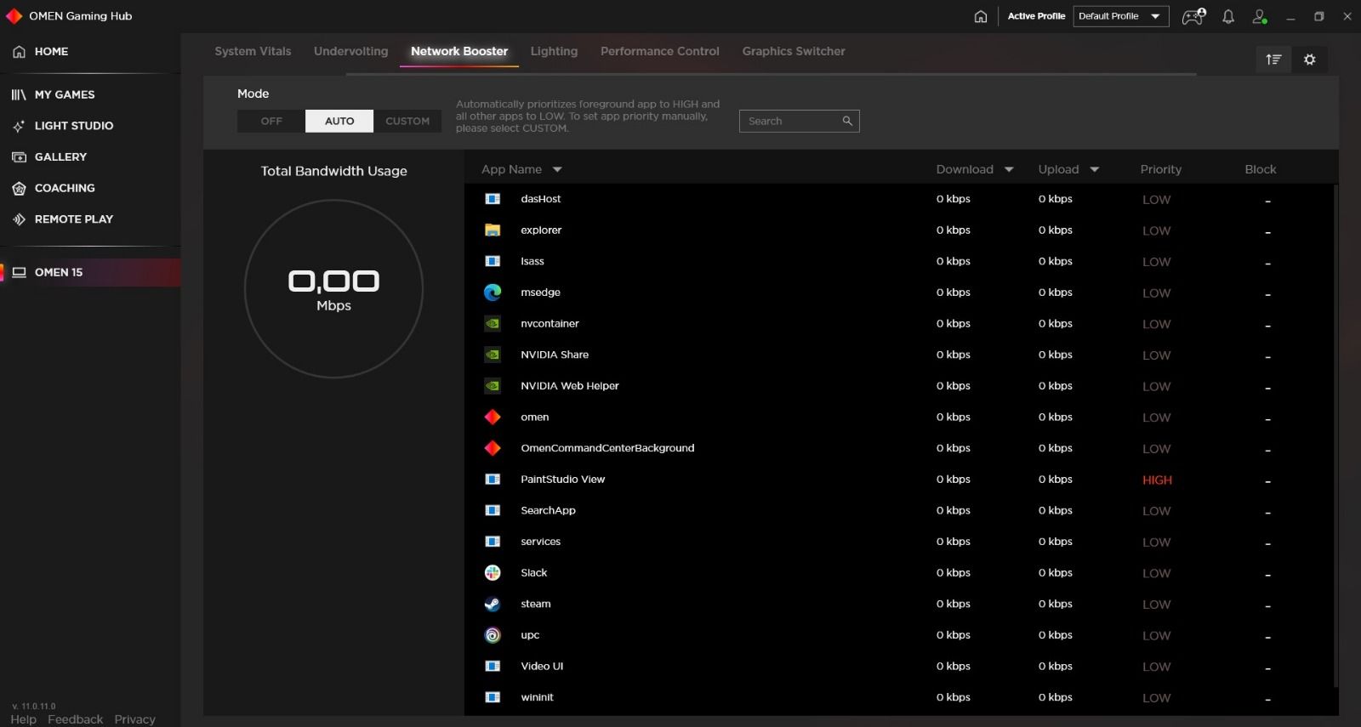Image resolution: width=1361 pixels, height=727 pixels.
Task: Toggle block for the msedge row
Action: click(1267, 294)
